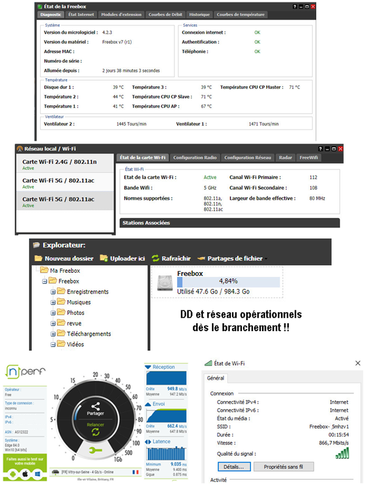368x487 pixels.
Task: Click the Freebox hard drive icon
Action: (x=165, y=282)
